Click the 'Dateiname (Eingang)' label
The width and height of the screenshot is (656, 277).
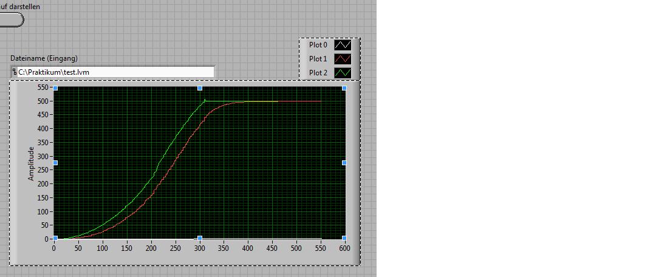point(44,58)
